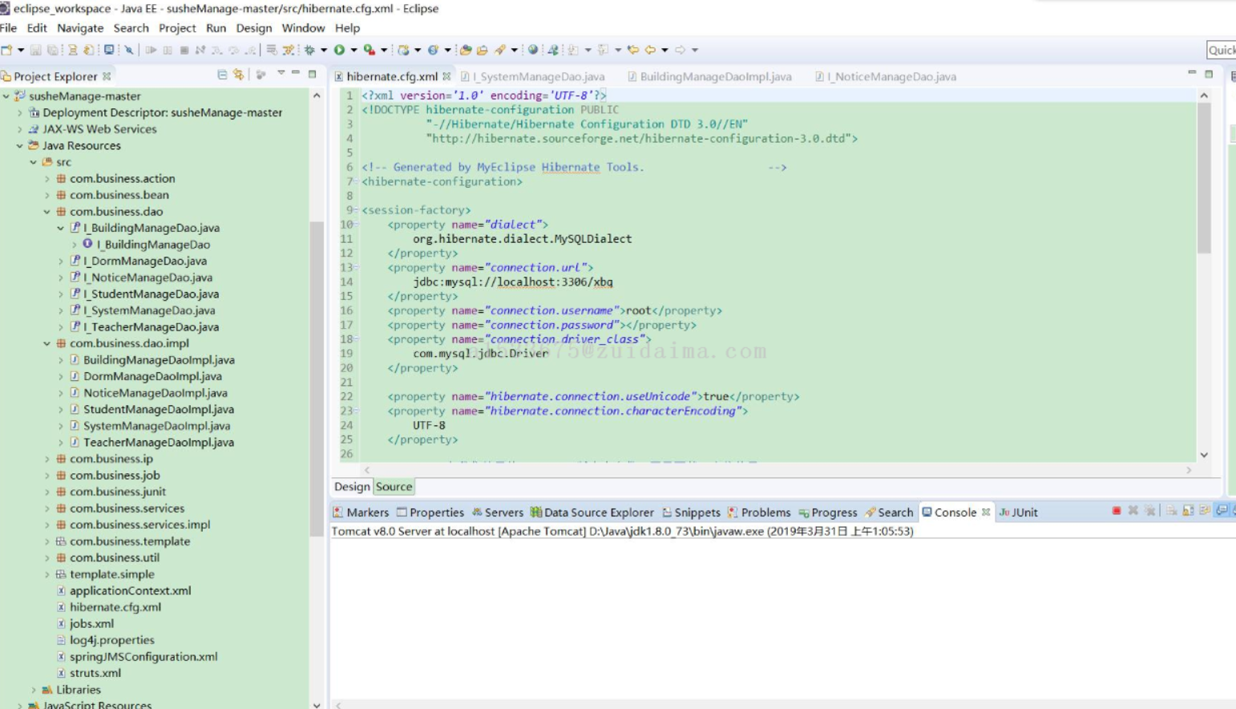The height and width of the screenshot is (709, 1236).
Task: Click the Save toolbar icon
Action: coord(35,50)
